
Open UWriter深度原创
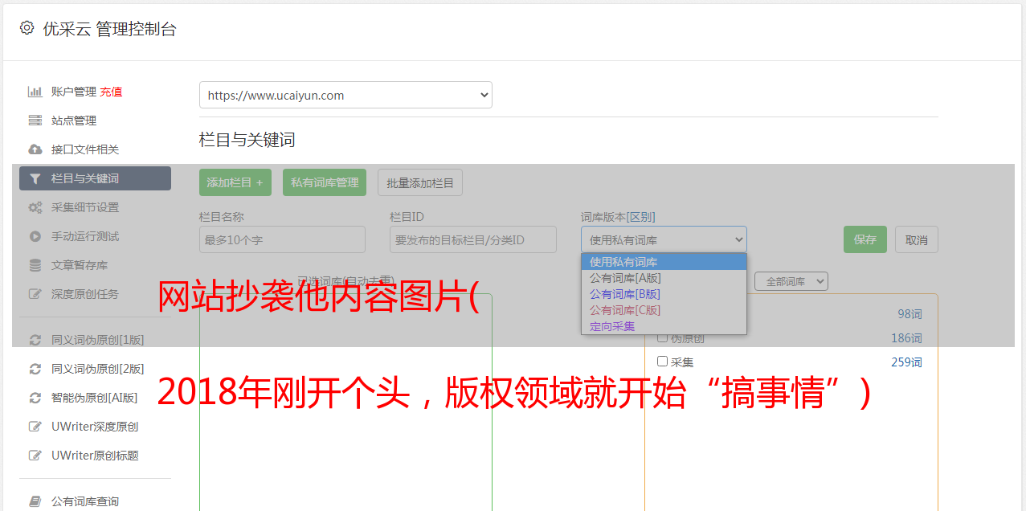(x=95, y=427)
